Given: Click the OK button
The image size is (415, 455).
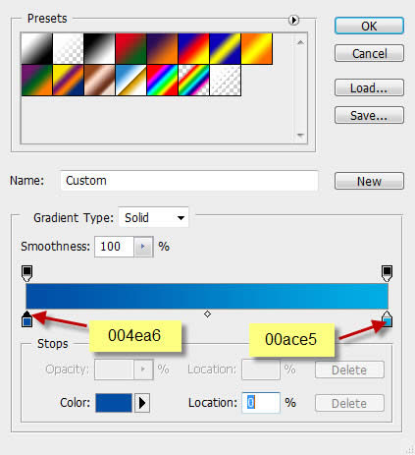Looking at the screenshot, I should (369, 26).
